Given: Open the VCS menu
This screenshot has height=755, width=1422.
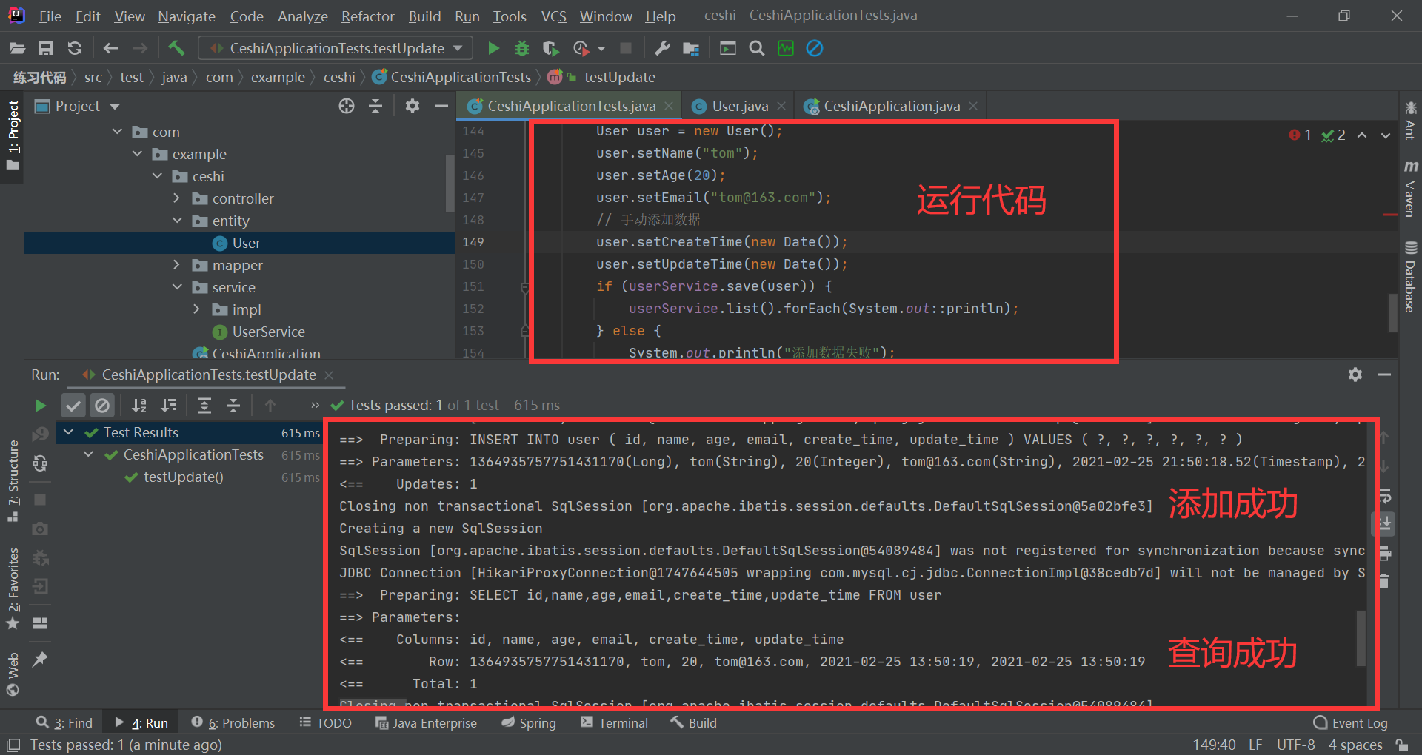Looking at the screenshot, I should pos(553,16).
